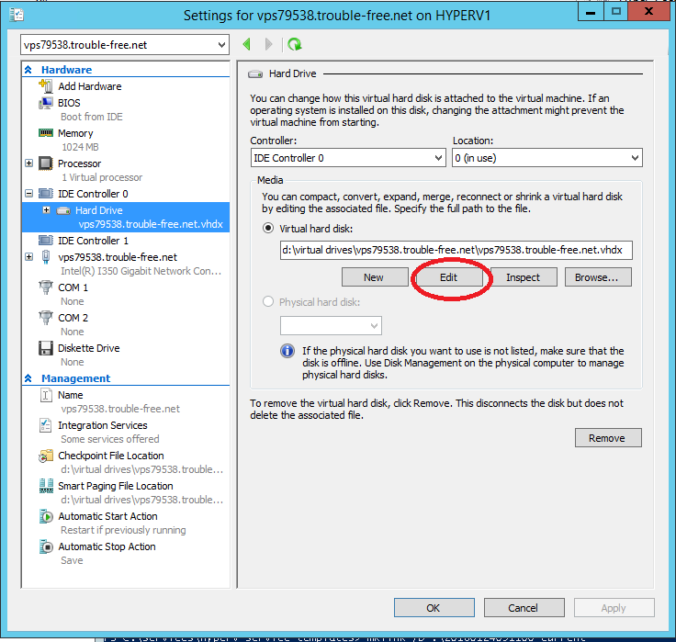
Task: Select Diskette Drive in hardware list
Action: tap(89, 348)
